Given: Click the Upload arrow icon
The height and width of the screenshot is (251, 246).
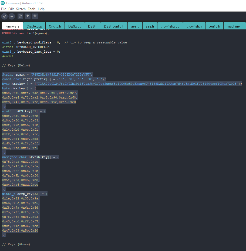Looking at the screenshot, I should (x=12, y=16).
